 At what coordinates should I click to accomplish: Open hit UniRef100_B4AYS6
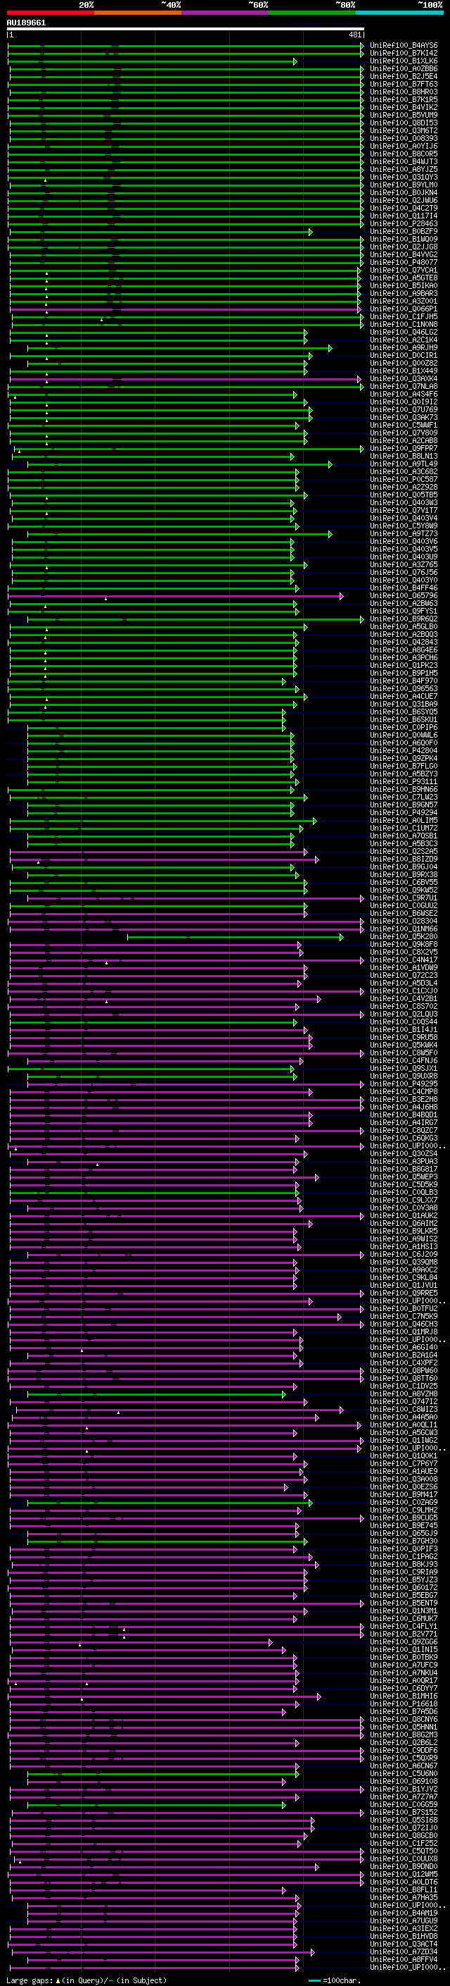pyautogui.click(x=404, y=46)
